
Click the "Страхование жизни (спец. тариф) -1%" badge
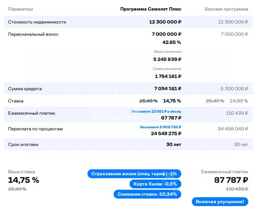tap(134, 174)
